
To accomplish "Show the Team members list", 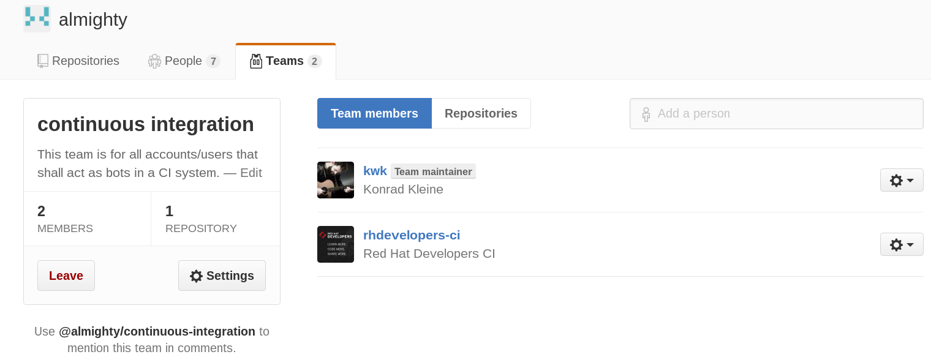I will [x=374, y=113].
